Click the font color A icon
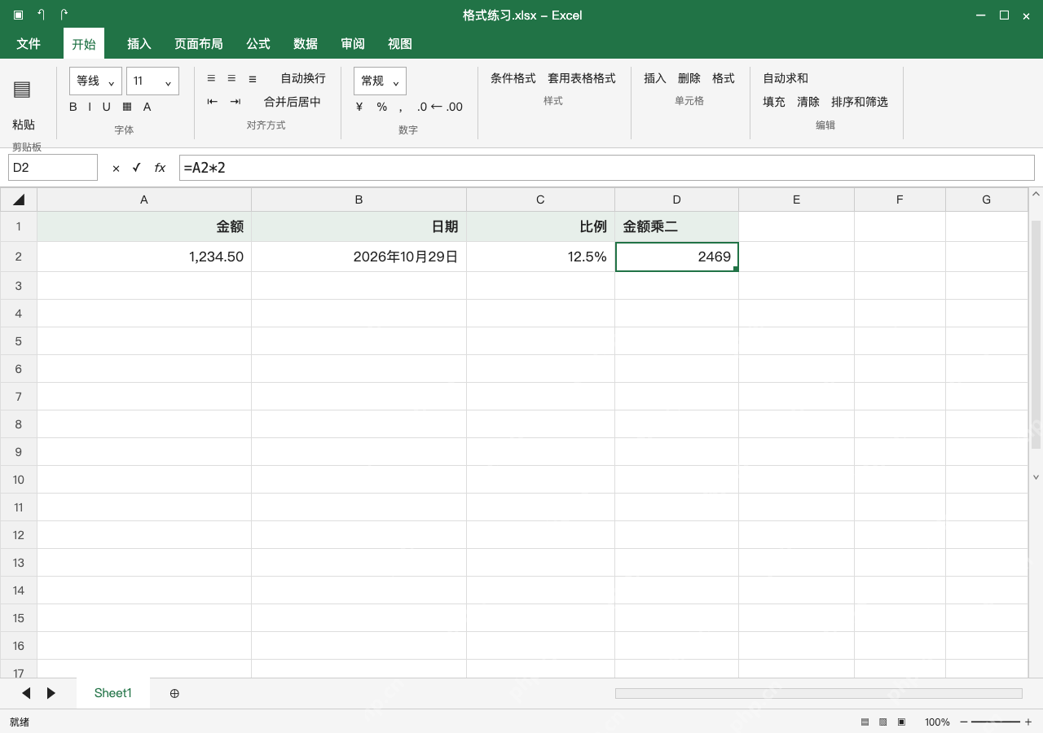The height and width of the screenshot is (733, 1043). tap(147, 107)
